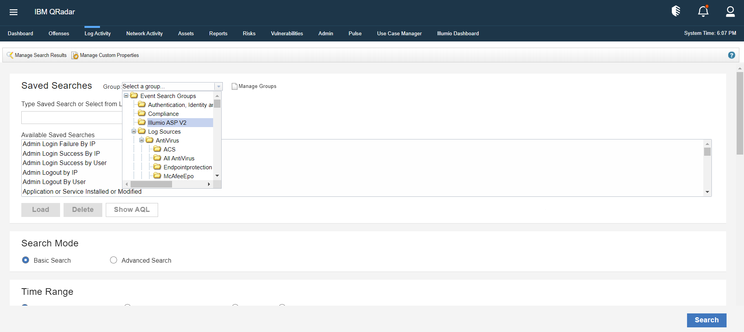The width and height of the screenshot is (744, 332).
Task: Click the blue Search button
Action: [x=707, y=320]
